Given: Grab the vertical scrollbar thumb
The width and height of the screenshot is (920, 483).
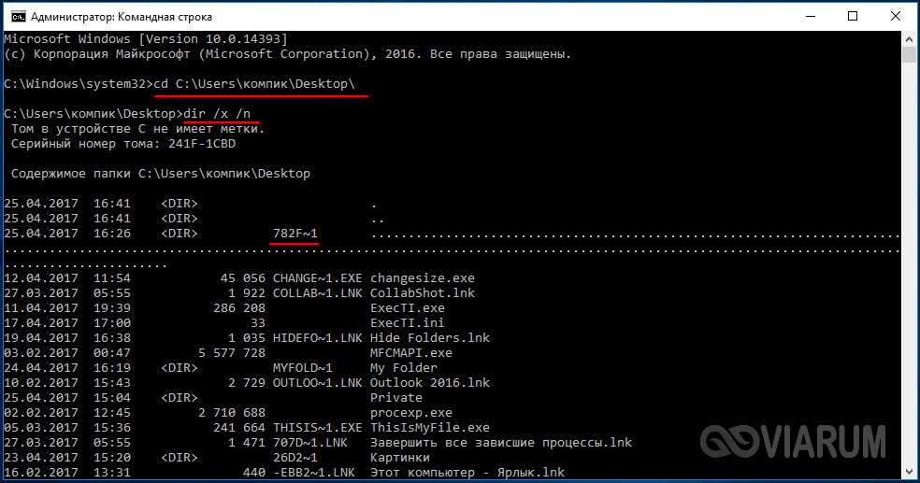Looking at the screenshot, I should 909,54.
